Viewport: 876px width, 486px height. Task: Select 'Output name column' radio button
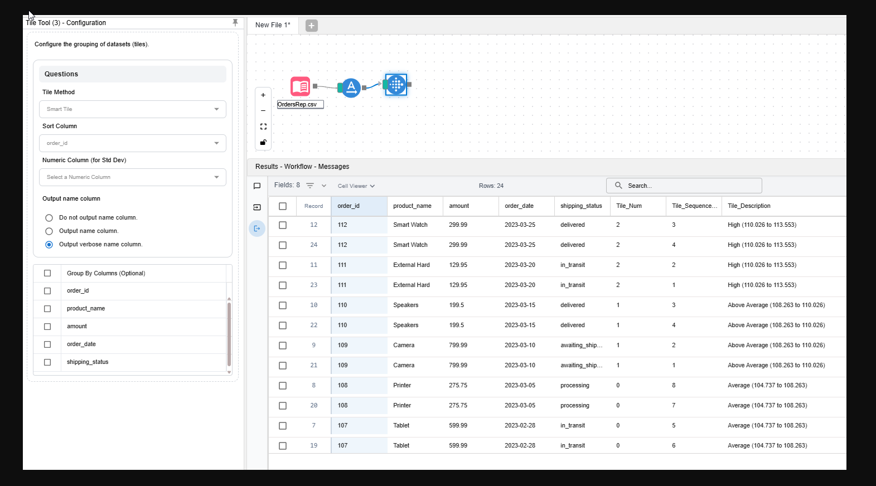tap(49, 231)
